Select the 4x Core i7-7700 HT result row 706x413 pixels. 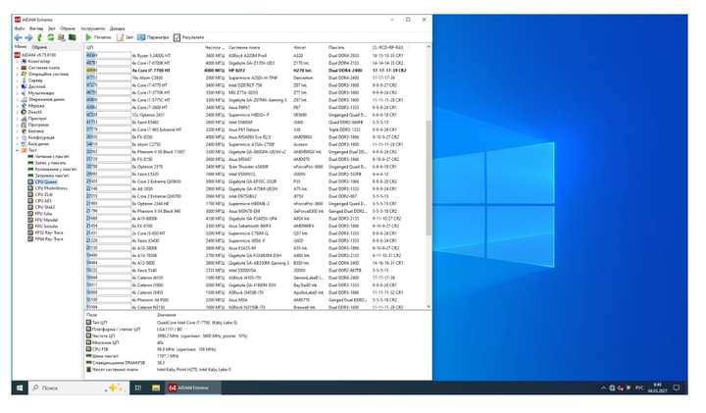click(254, 71)
